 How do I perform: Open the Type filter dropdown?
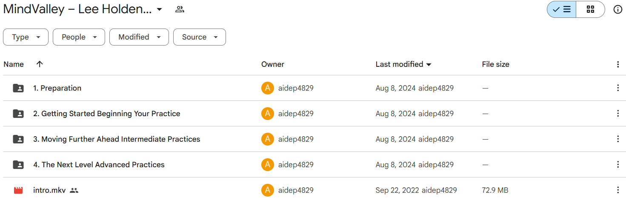[x=26, y=37]
